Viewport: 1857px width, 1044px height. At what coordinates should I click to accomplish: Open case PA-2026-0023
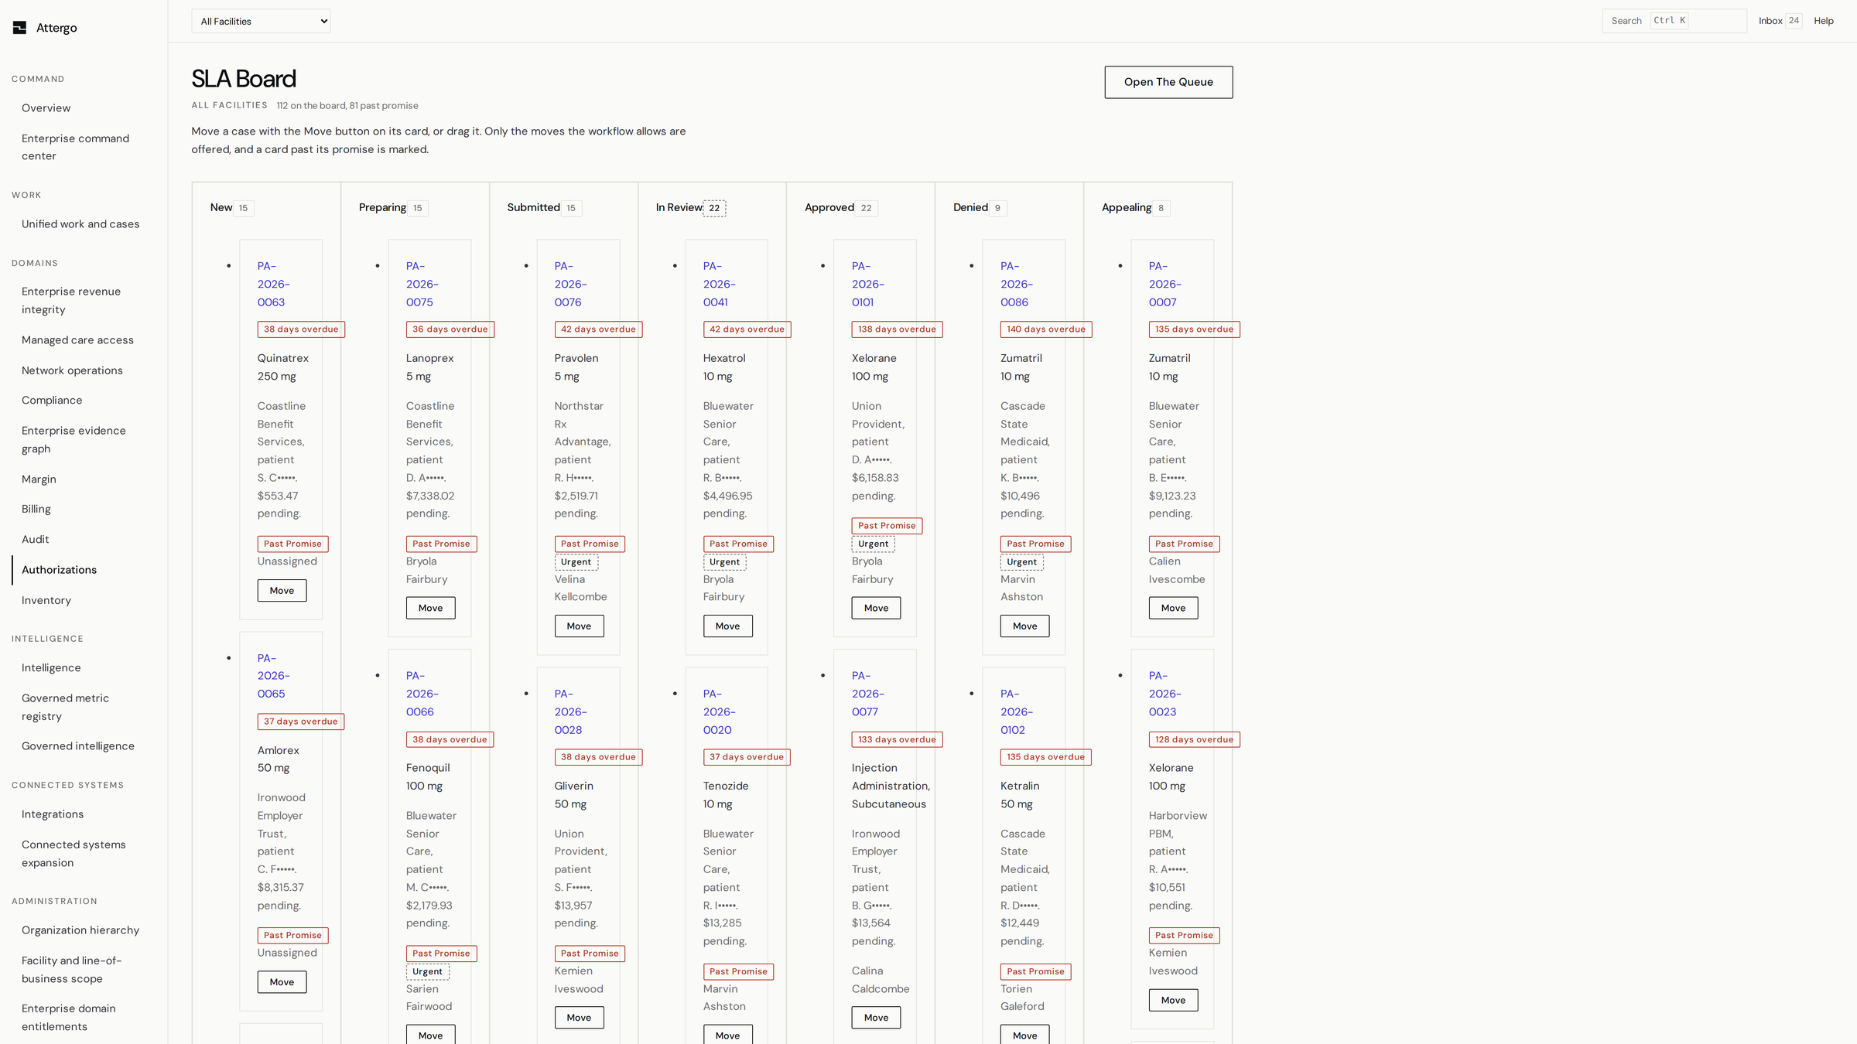click(x=1165, y=694)
